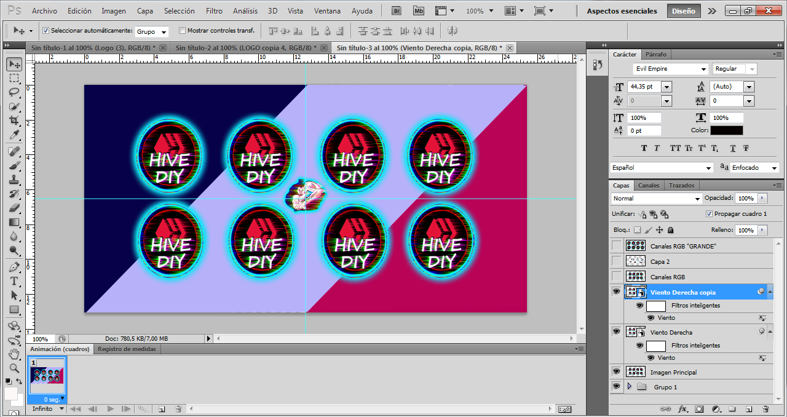Image resolution: width=787 pixels, height=417 pixels.
Task: Apply faux bold in Character panel
Action: 644,148
